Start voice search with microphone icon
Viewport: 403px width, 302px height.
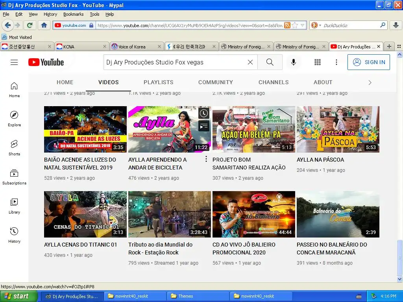point(294,62)
